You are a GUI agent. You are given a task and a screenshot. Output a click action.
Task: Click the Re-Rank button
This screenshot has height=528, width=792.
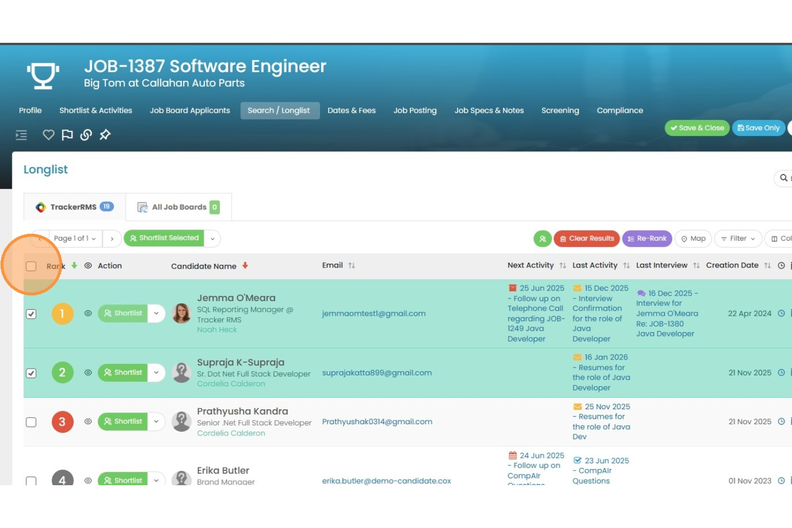click(x=647, y=239)
